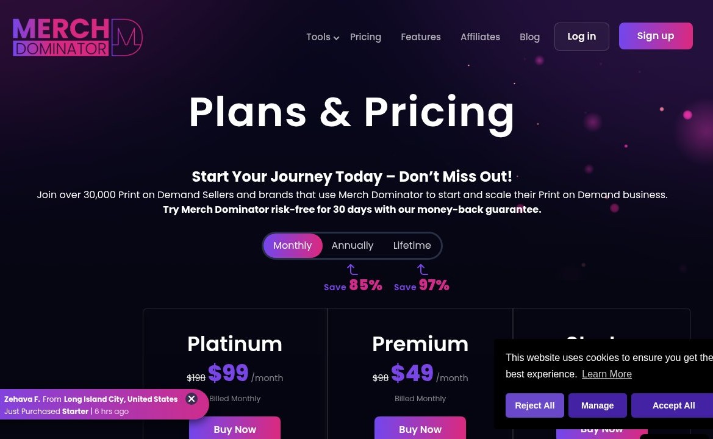Open the cookie Learn More link
Image resolution: width=713 pixels, height=439 pixels.
pyautogui.click(x=607, y=374)
